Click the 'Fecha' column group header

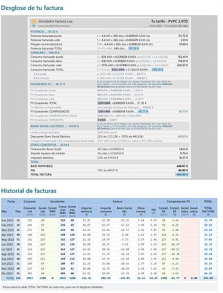click(11, 202)
